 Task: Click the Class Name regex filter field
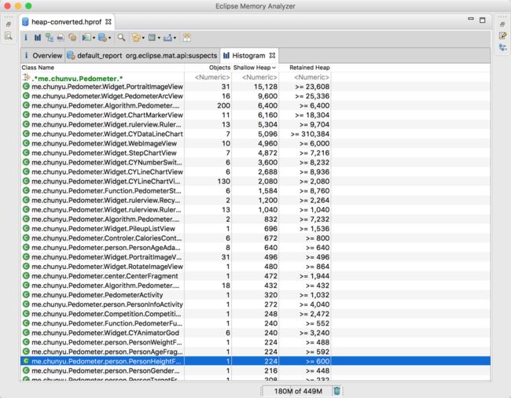click(x=102, y=78)
